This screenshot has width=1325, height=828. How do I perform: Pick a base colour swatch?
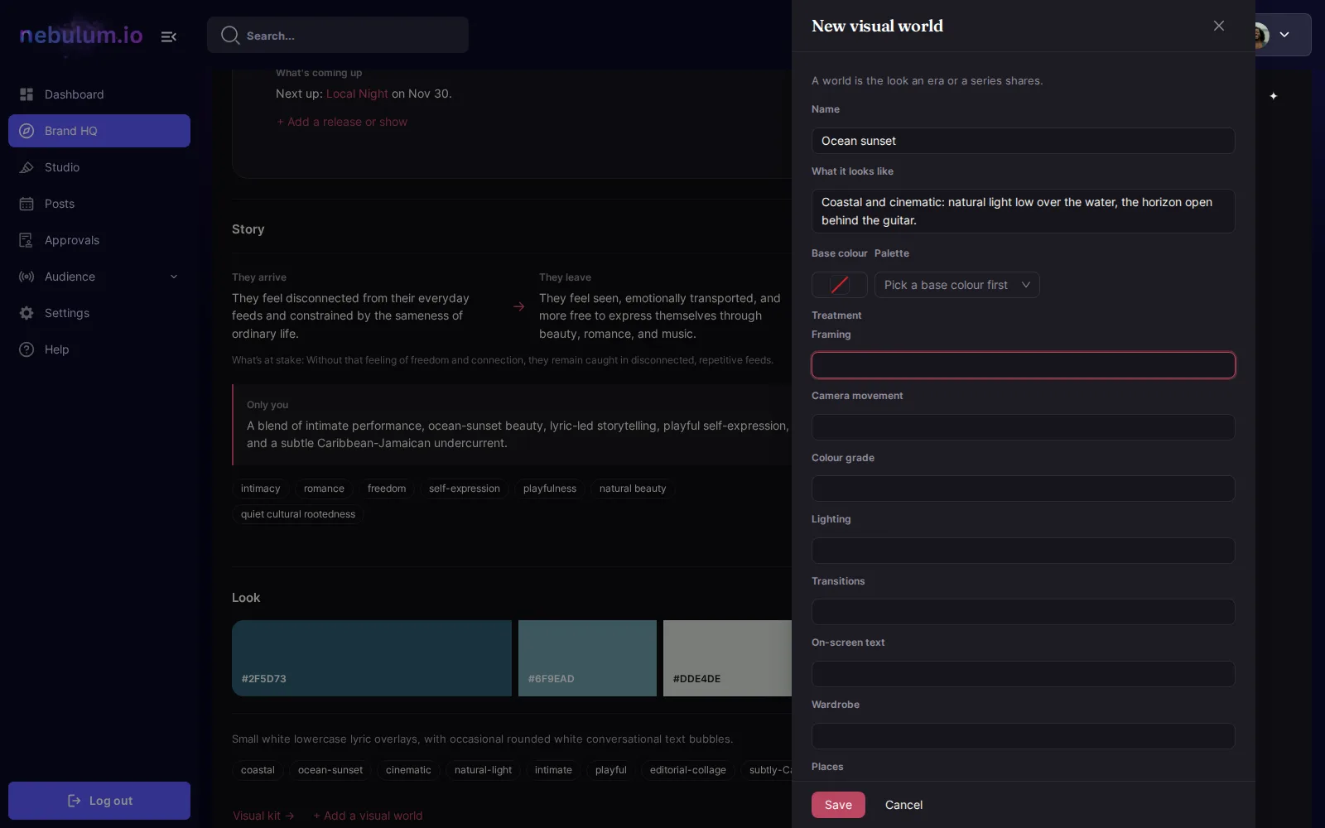[840, 285]
